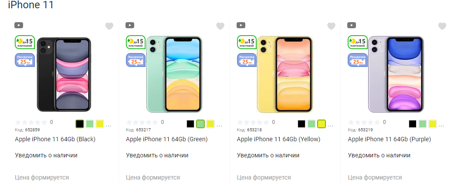The width and height of the screenshot is (454, 183).
Task: Click the Рассрочка 25 badge on Purple iPhone
Action: 358,60
